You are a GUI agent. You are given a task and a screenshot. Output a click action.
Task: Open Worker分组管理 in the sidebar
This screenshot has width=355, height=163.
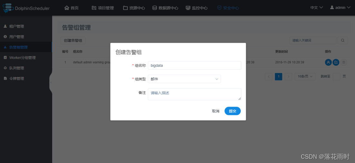pyautogui.click(x=26, y=58)
